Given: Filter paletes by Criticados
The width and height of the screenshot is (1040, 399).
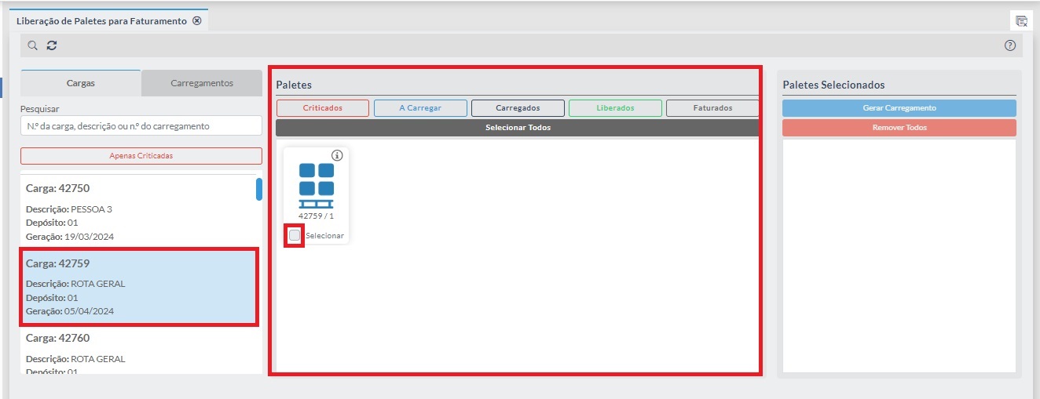Looking at the screenshot, I should [323, 108].
